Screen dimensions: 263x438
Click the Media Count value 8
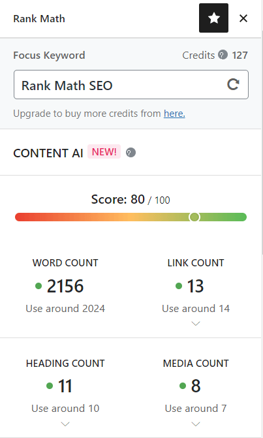pyautogui.click(x=196, y=386)
